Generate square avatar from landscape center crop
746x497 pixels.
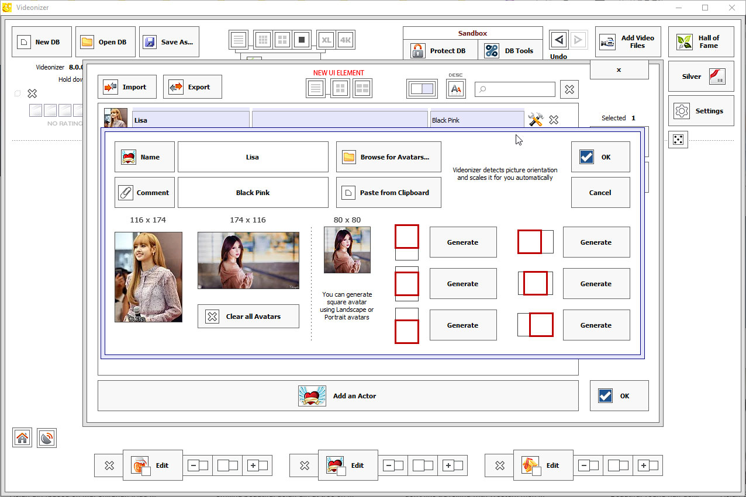click(596, 284)
